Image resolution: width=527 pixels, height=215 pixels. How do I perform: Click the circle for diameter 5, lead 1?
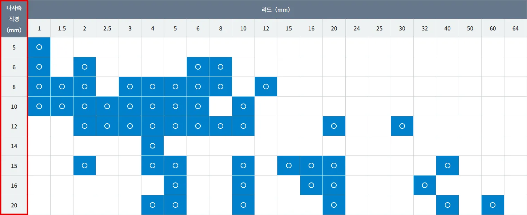(x=39, y=47)
